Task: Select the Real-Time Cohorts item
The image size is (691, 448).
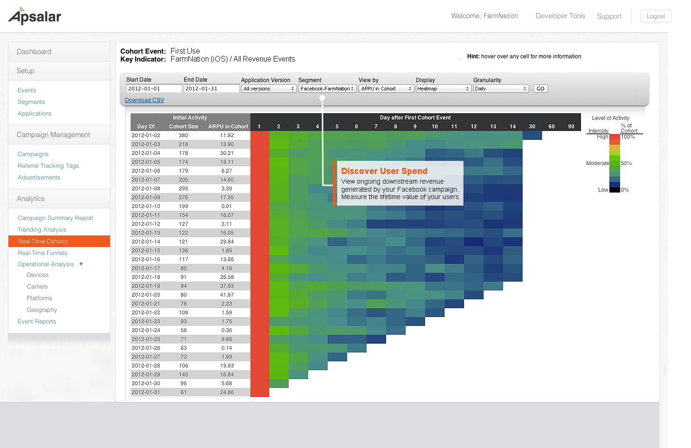Action: click(x=59, y=241)
